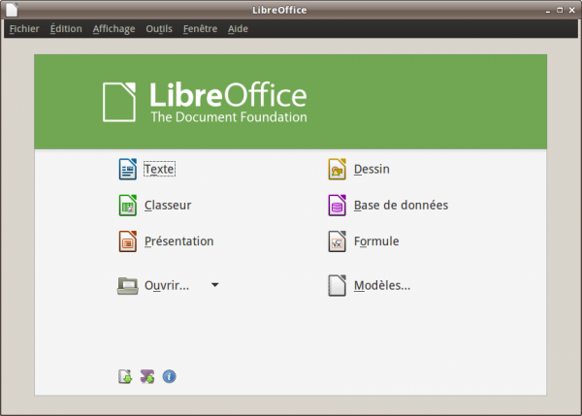The height and width of the screenshot is (416, 582).
Task: Click the Modèles... button label
Action: (x=382, y=285)
